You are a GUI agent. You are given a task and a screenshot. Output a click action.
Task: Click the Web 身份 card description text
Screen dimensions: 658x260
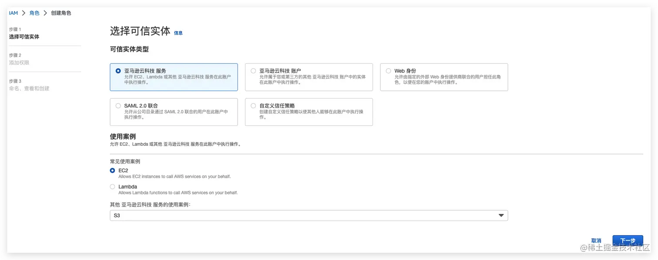(448, 79)
